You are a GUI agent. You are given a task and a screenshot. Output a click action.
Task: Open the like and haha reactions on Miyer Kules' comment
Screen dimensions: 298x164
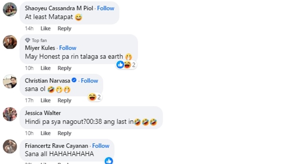coord(126,65)
